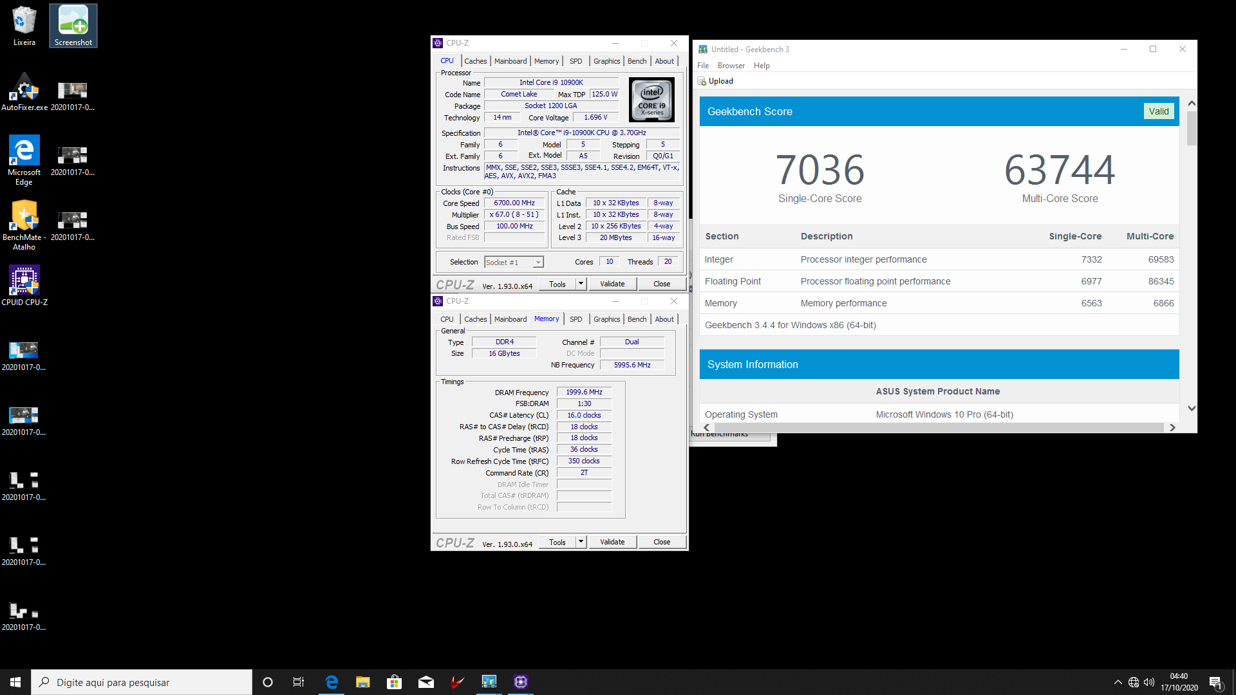
Task: Open SPD tab in upper CPU-Z window
Action: tap(576, 61)
